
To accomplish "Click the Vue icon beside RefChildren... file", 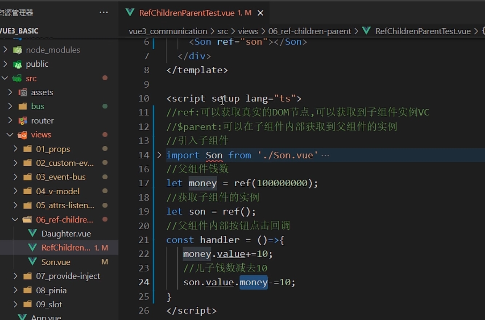I will tap(32, 248).
